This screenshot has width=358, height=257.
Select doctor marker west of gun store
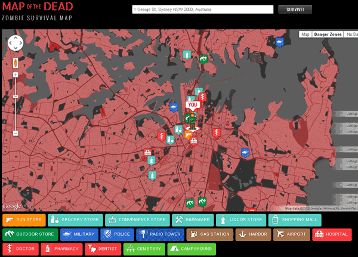(162, 137)
